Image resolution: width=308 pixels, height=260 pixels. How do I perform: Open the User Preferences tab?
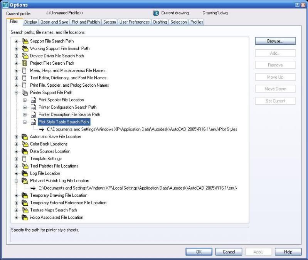click(x=135, y=22)
